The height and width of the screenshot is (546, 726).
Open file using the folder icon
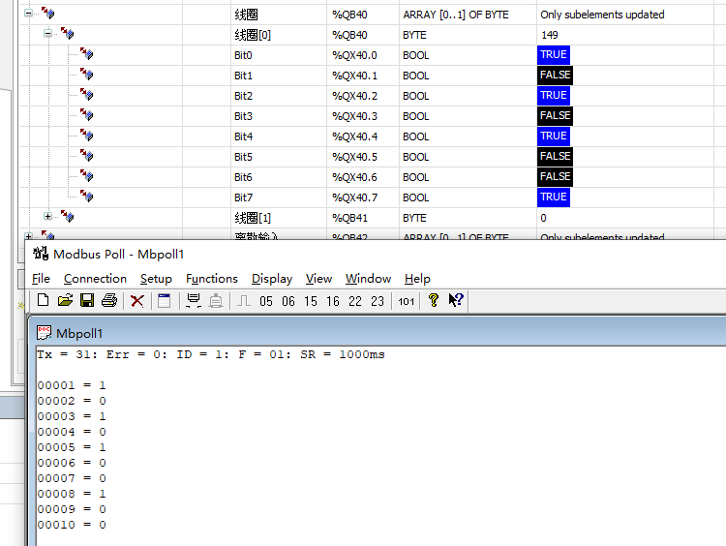pyautogui.click(x=65, y=300)
